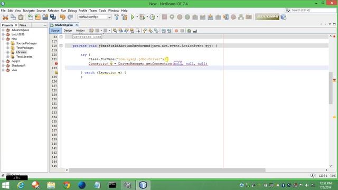
Task: Expand the Advancedjava project node
Action: [x=3, y=30]
